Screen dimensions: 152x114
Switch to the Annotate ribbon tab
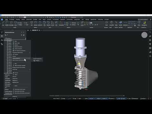tap(49, 20)
